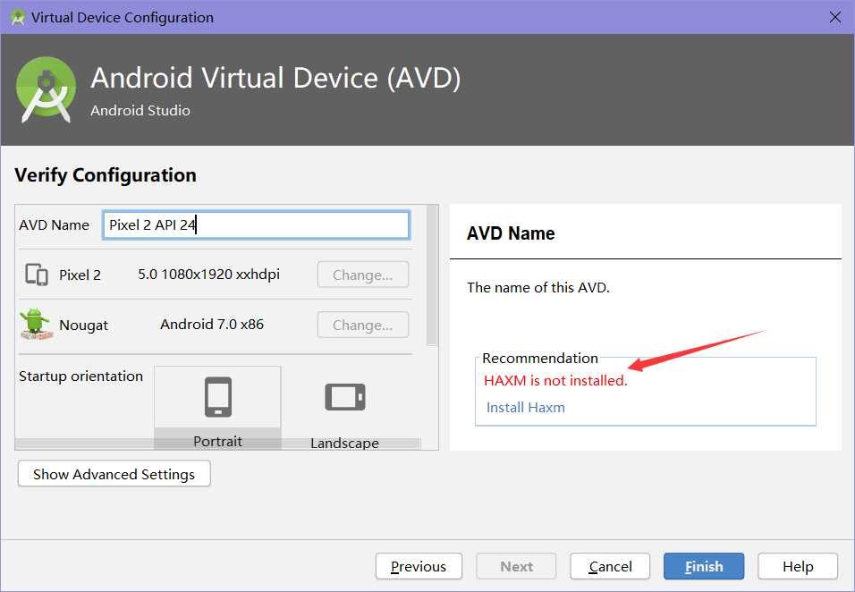The image size is (855, 592).
Task: Close the Virtual Device Configuration window
Action: coord(834,17)
